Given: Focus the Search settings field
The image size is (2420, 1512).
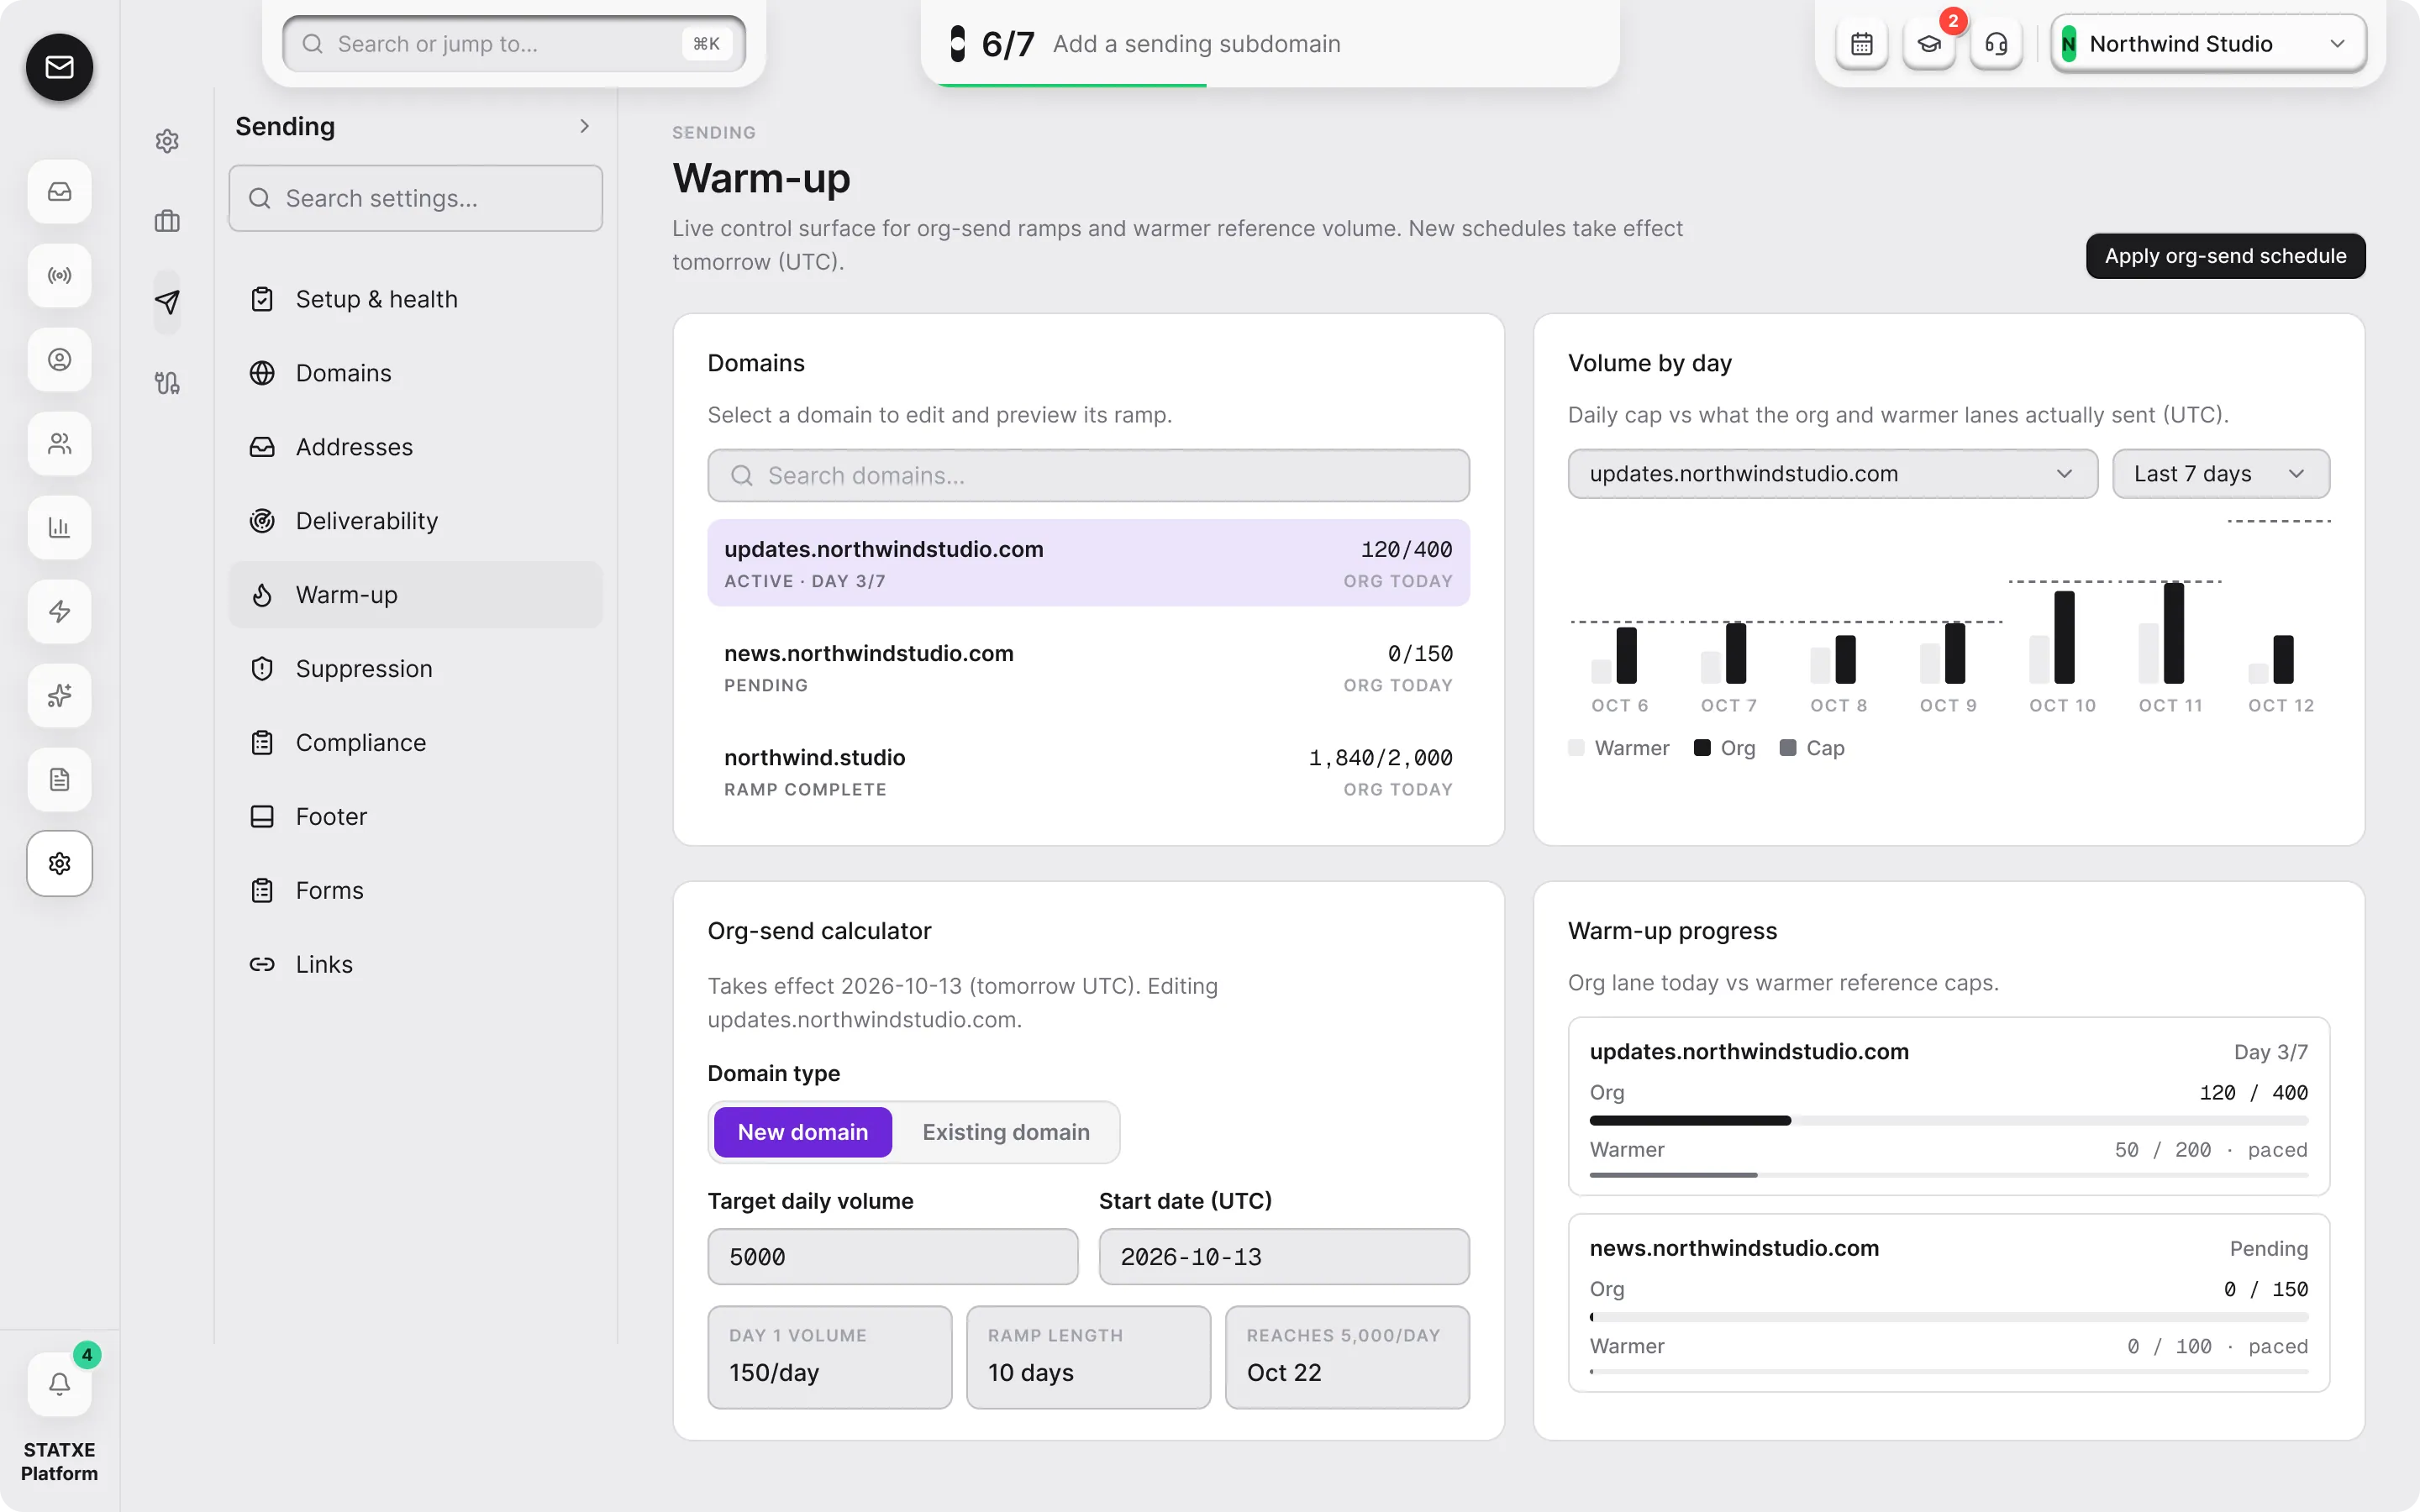Looking at the screenshot, I should [x=415, y=198].
